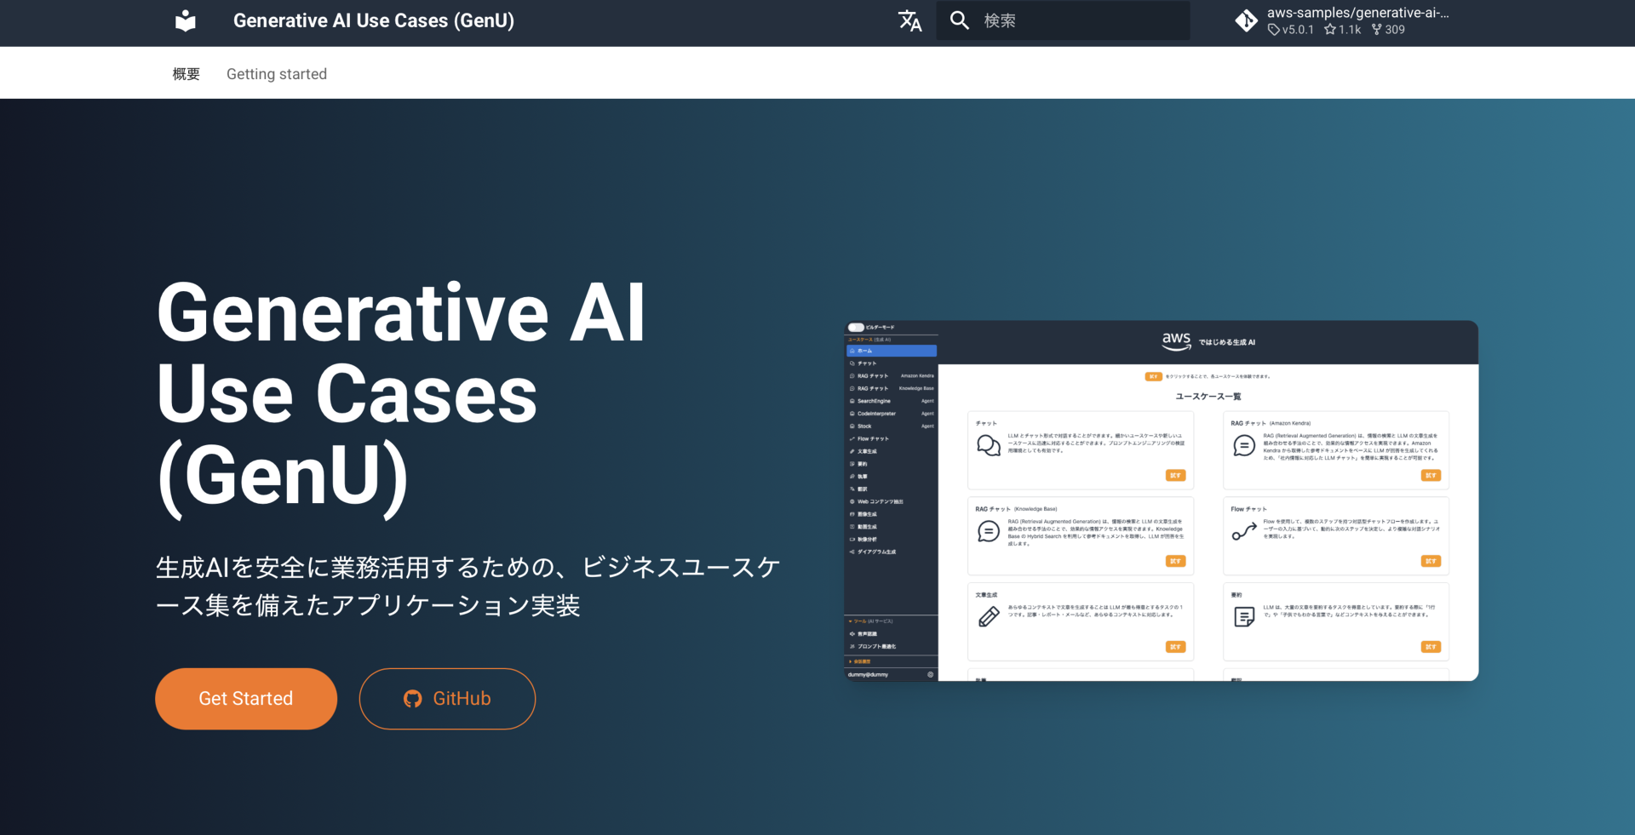Click the GenU app screenshot preview image
This screenshot has width=1635, height=835.
tap(1161, 500)
